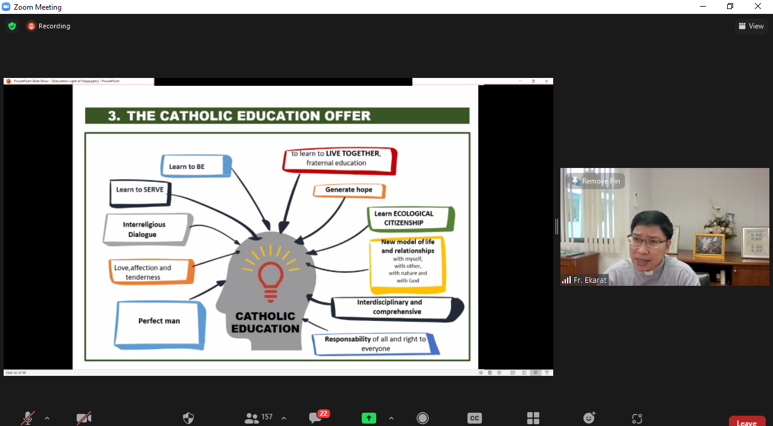Image resolution: width=773 pixels, height=426 pixels.
Task: Turn on the camera video
Action: (x=84, y=418)
